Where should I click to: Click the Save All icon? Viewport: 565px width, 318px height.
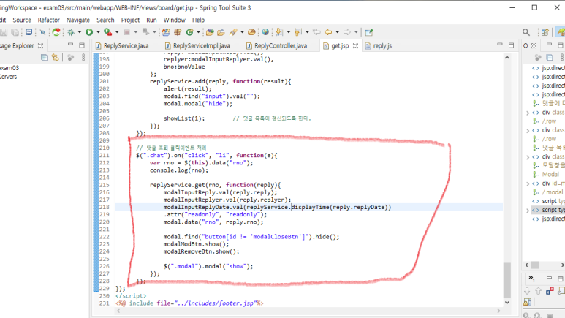coord(15,32)
